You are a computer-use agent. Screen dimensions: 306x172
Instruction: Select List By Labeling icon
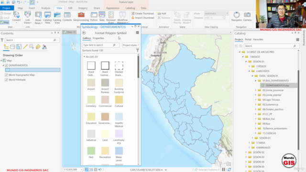tap(38, 47)
